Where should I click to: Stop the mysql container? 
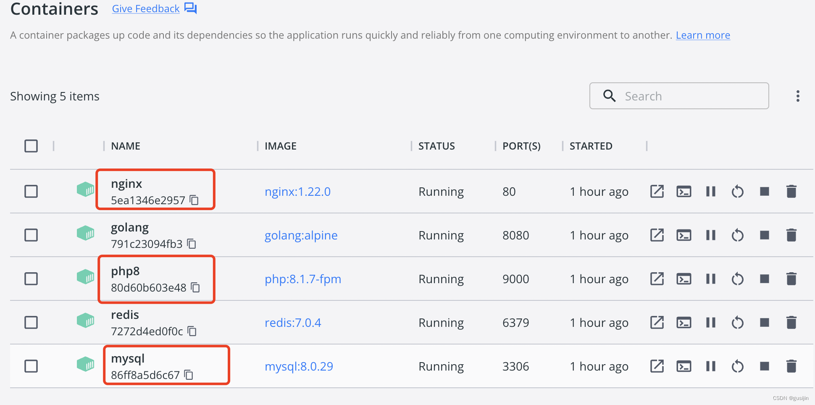pyautogui.click(x=765, y=366)
